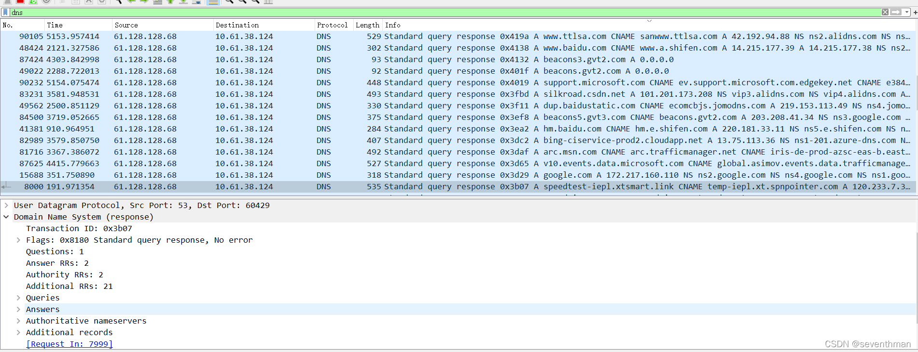
Task: Select packet 49022 beacons.gvt2.com response
Action: pos(458,71)
